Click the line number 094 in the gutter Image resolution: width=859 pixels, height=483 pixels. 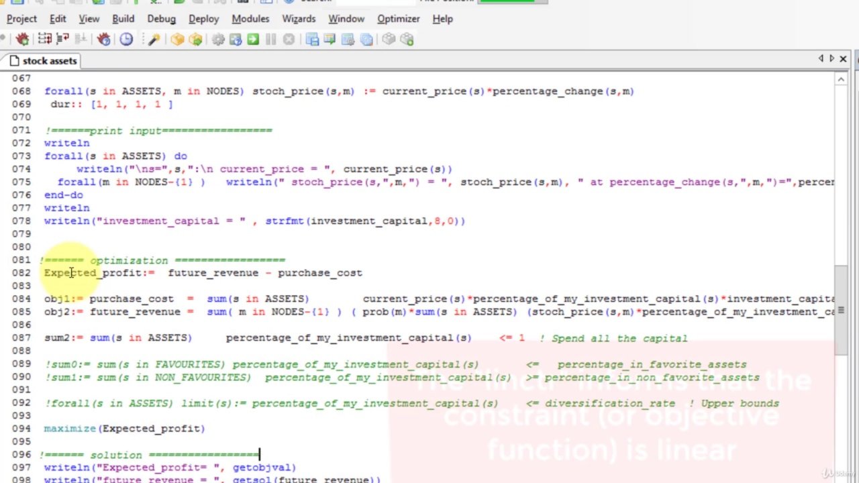coord(21,429)
